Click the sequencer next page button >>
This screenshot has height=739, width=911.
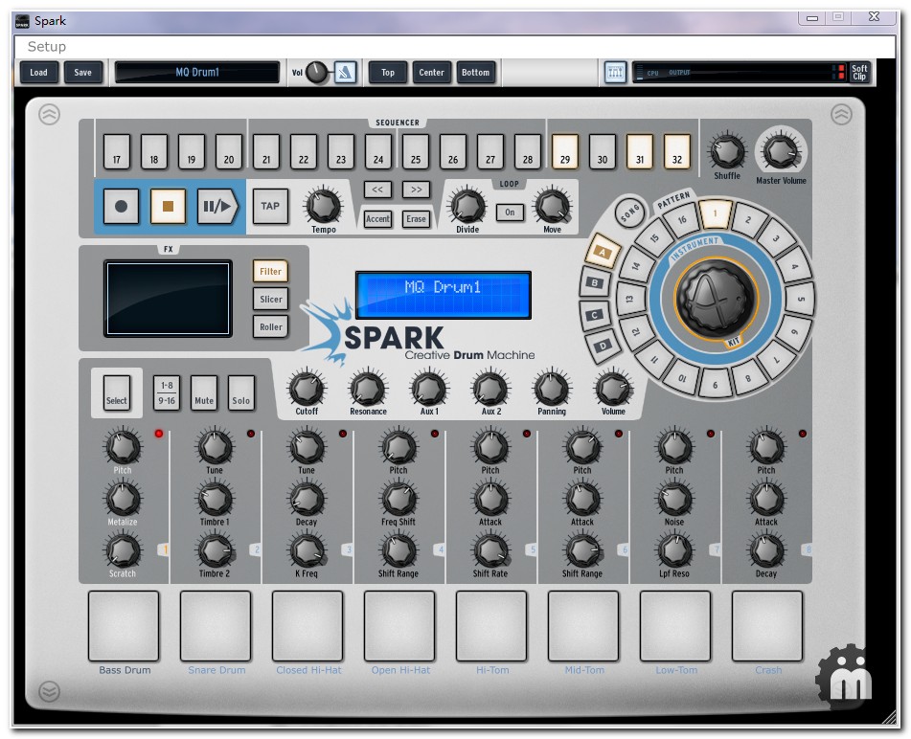point(416,190)
